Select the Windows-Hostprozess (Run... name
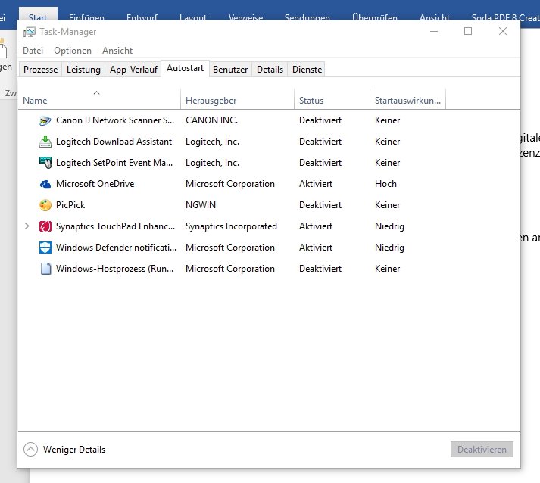The image size is (540, 483). pyautogui.click(x=114, y=269)
